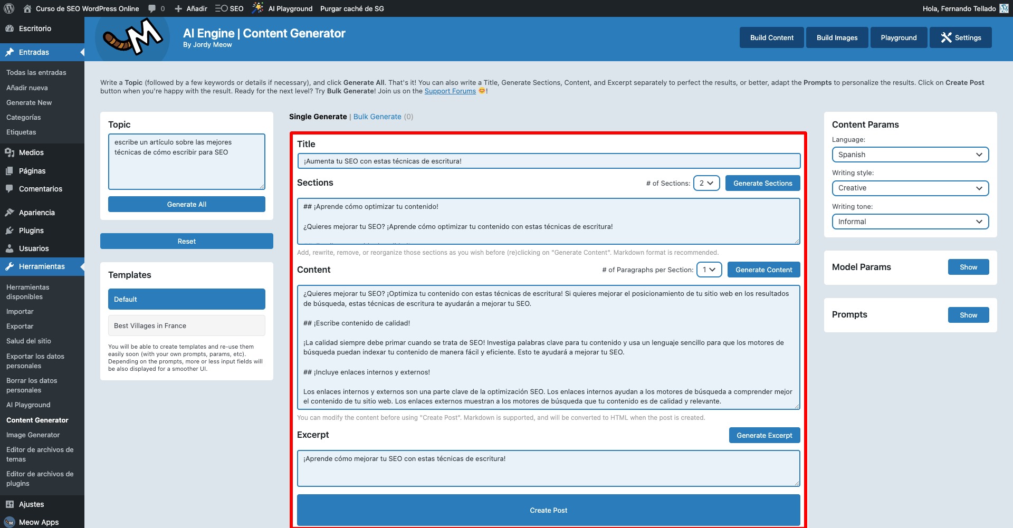This screenshot has height=528, width=1013.
Task: Click inside the Title input field
Action: [549, 161]
